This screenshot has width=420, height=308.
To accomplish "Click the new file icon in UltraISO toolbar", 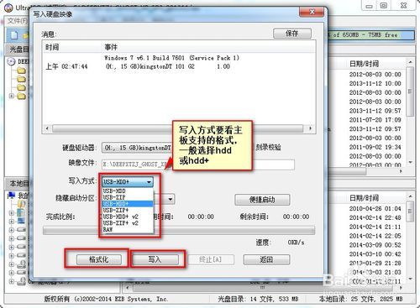I will [14, 35].
